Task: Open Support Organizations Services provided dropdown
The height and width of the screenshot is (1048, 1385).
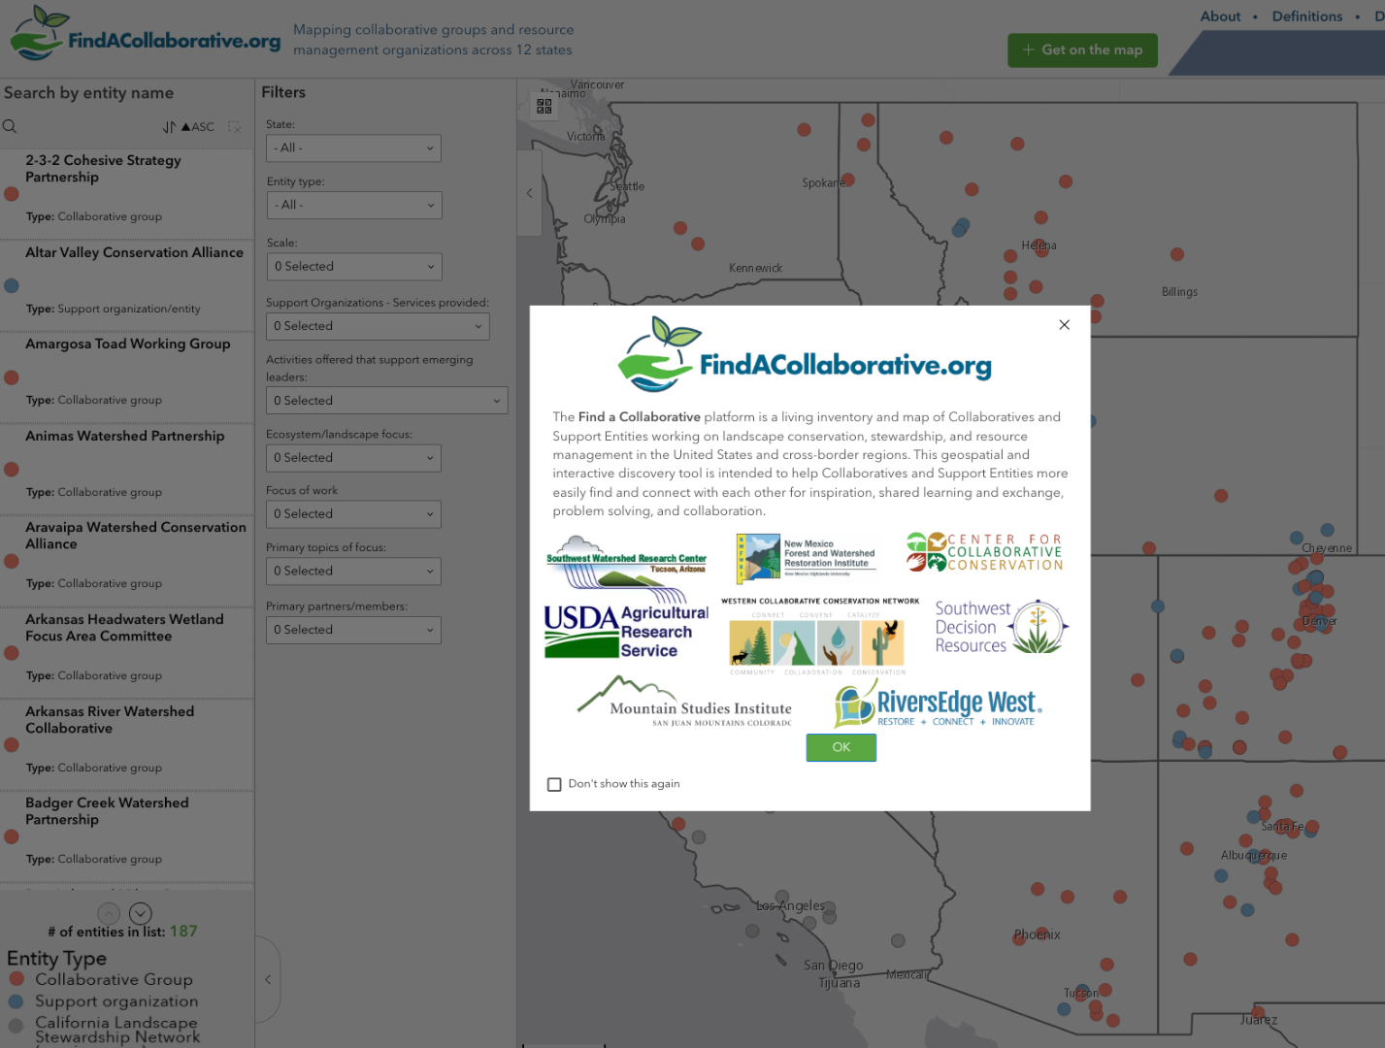Action: click(378, 326)
